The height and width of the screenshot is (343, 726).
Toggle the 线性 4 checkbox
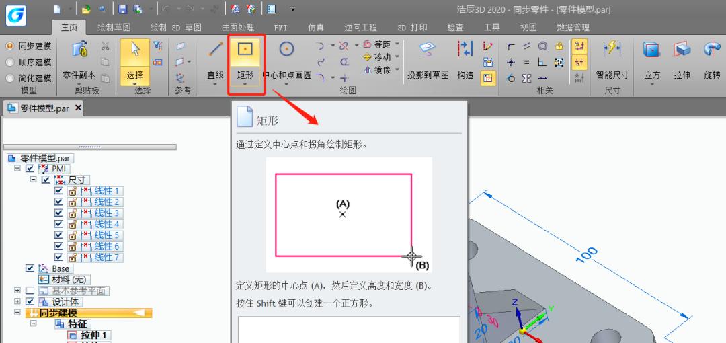[x=58, y=224]
